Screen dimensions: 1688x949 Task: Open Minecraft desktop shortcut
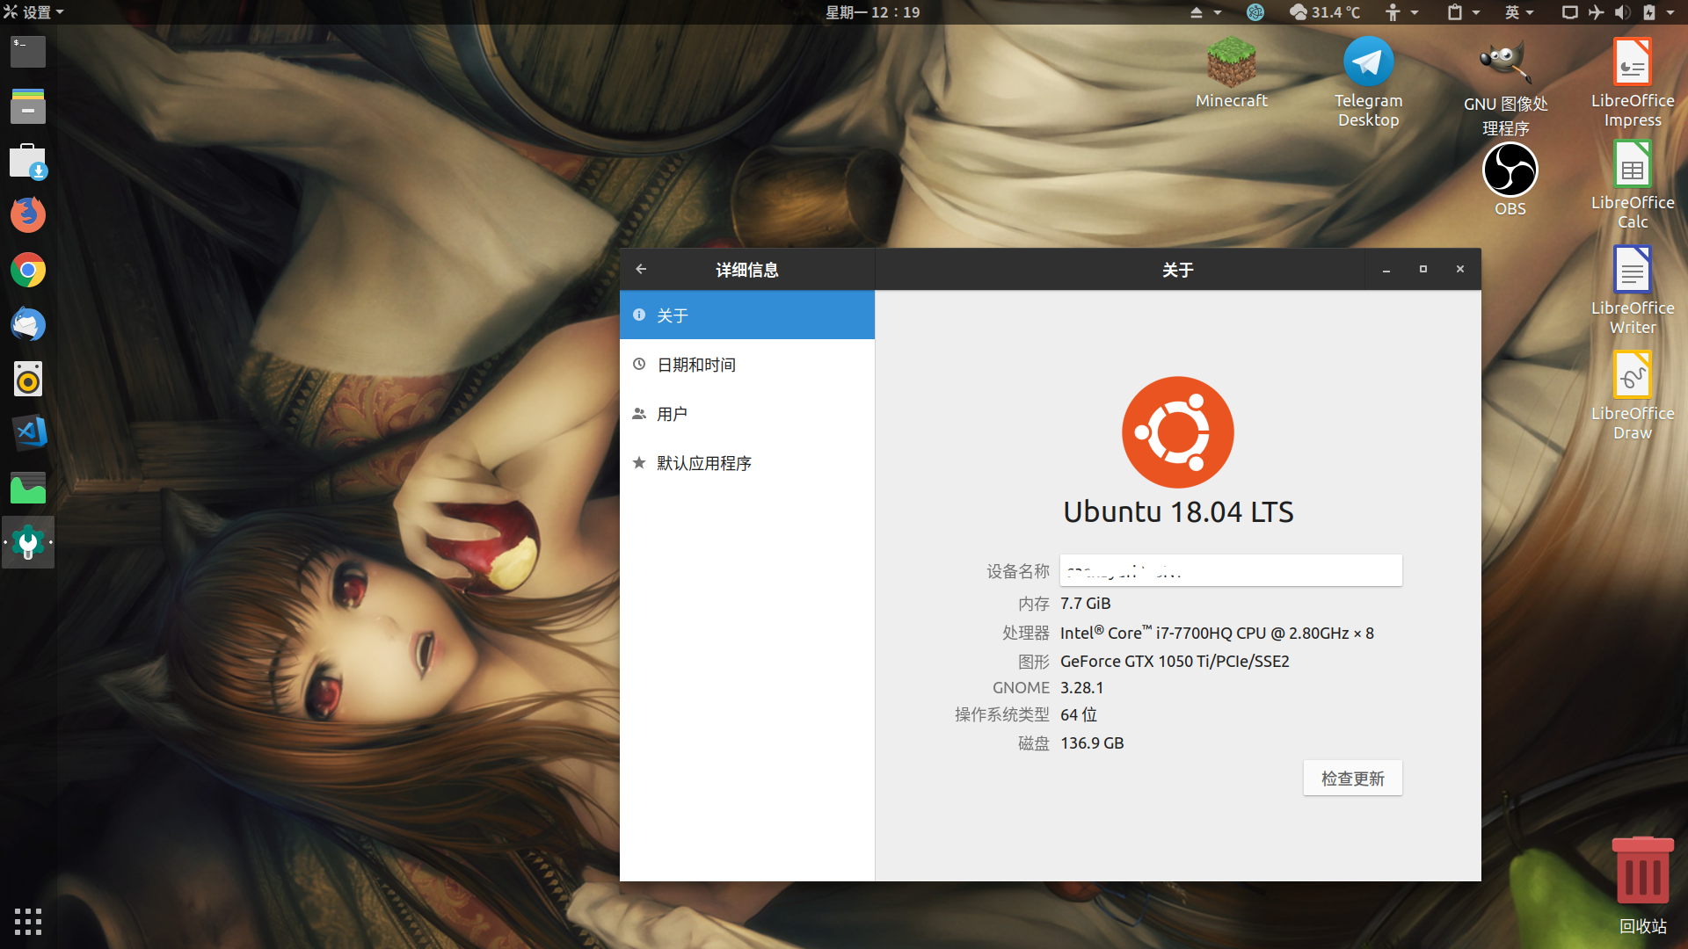pyautogui.click(x=1232, y=72)
